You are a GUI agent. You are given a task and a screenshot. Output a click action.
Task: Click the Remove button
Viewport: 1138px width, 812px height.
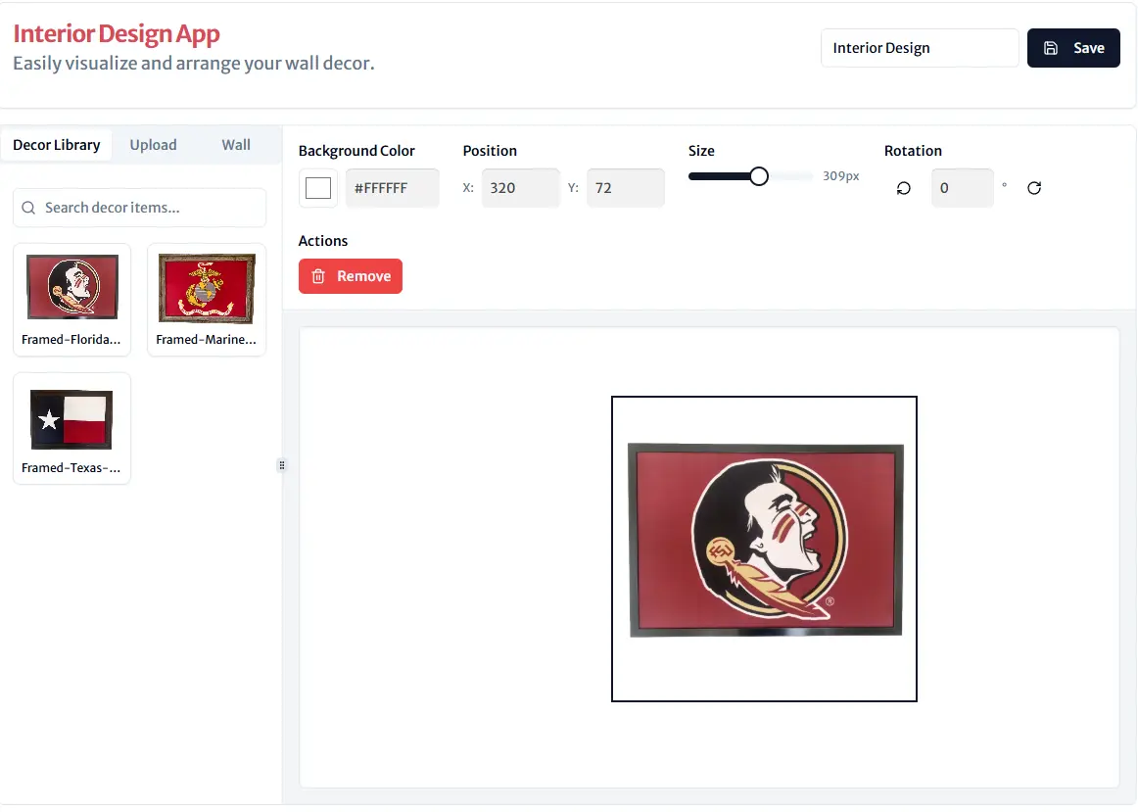[351, 276]
